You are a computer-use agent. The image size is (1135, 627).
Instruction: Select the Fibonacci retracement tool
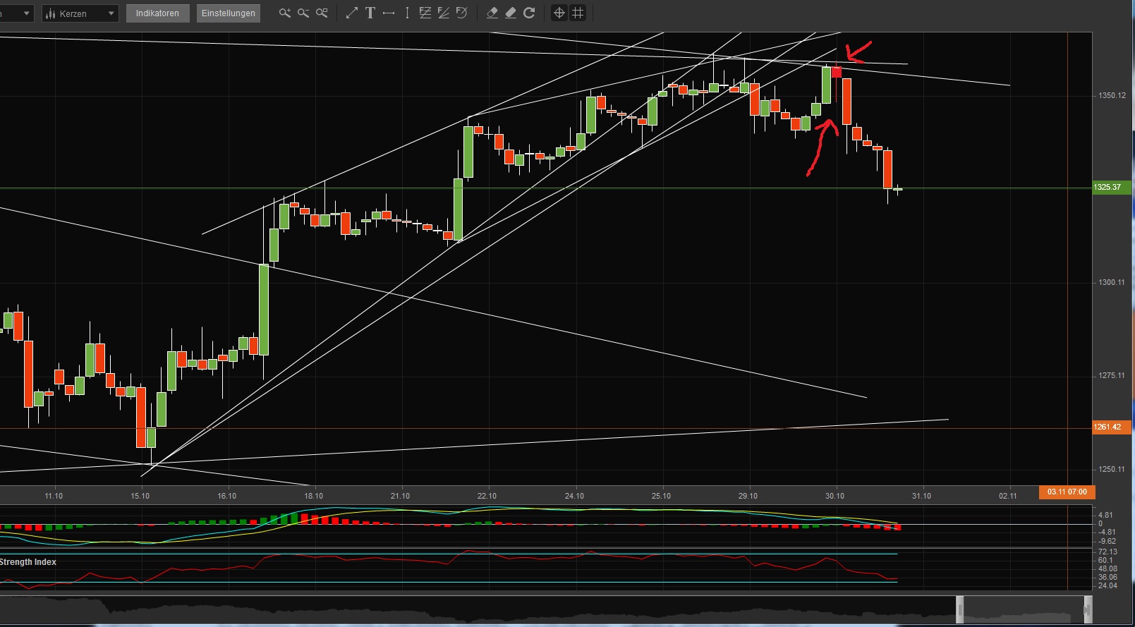click(x=425, y=13)
